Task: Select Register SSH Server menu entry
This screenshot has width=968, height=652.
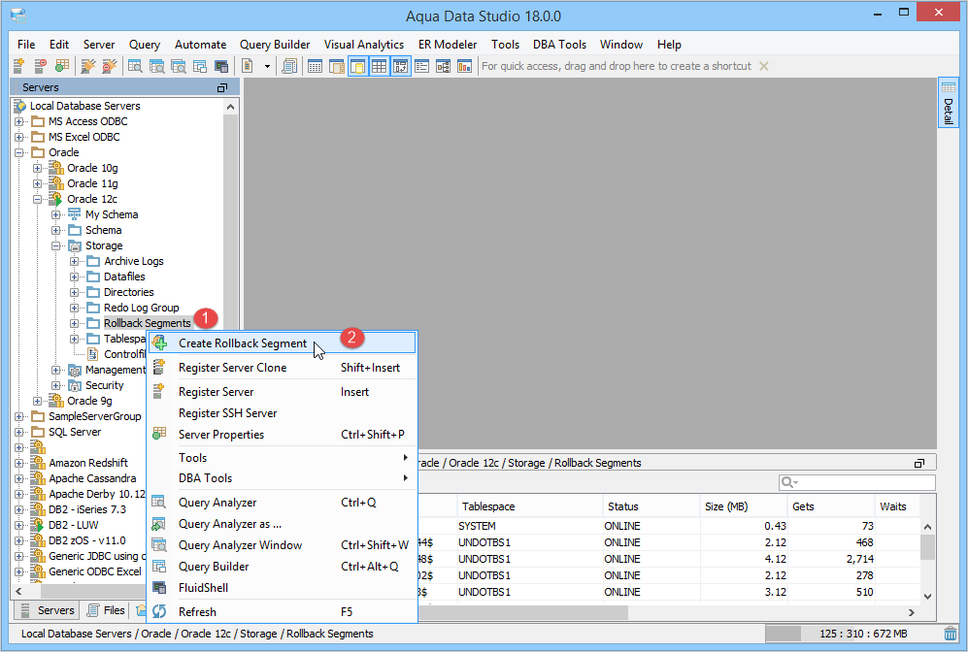Action: pos(283,413)
